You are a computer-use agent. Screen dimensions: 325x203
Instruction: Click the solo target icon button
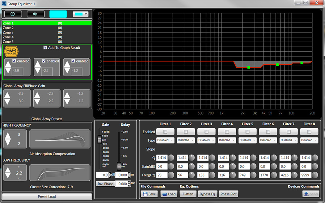13,14
